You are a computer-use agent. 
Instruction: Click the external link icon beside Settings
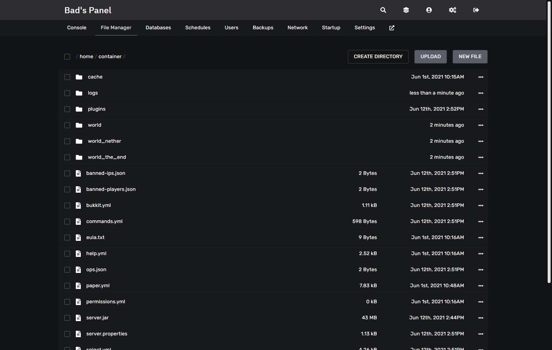coord(391,28)
